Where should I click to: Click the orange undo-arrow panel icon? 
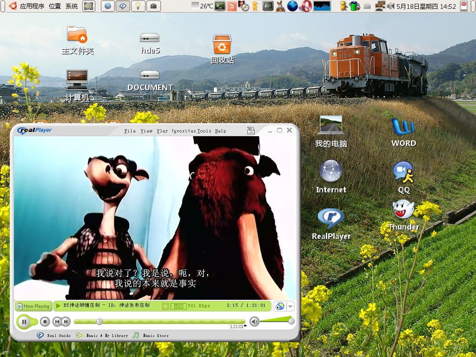click(231, 6)
